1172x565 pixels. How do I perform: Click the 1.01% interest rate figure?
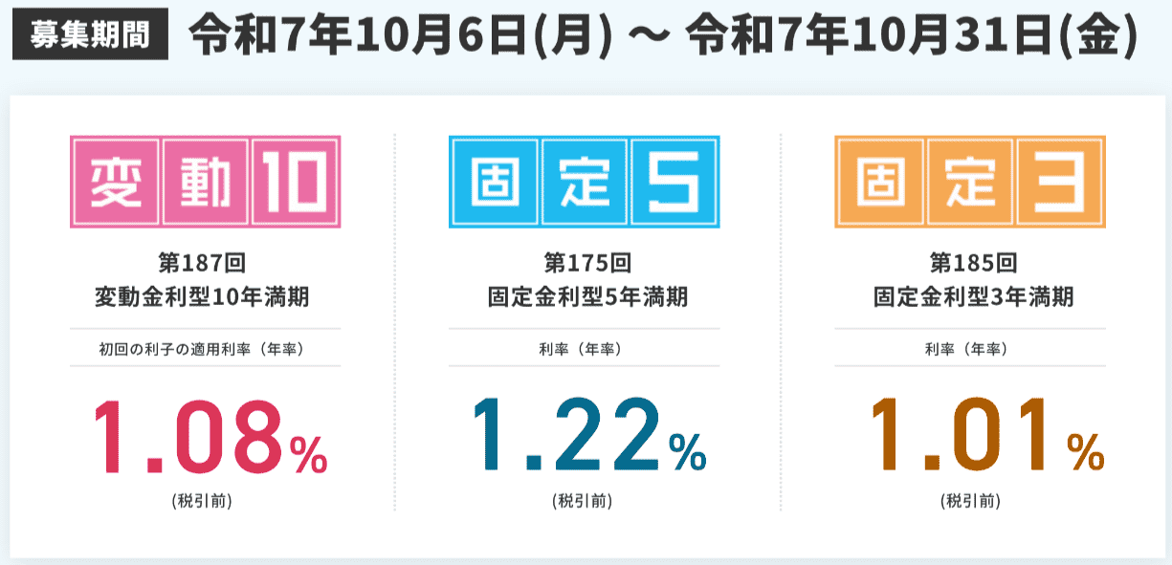coord(985,438)
